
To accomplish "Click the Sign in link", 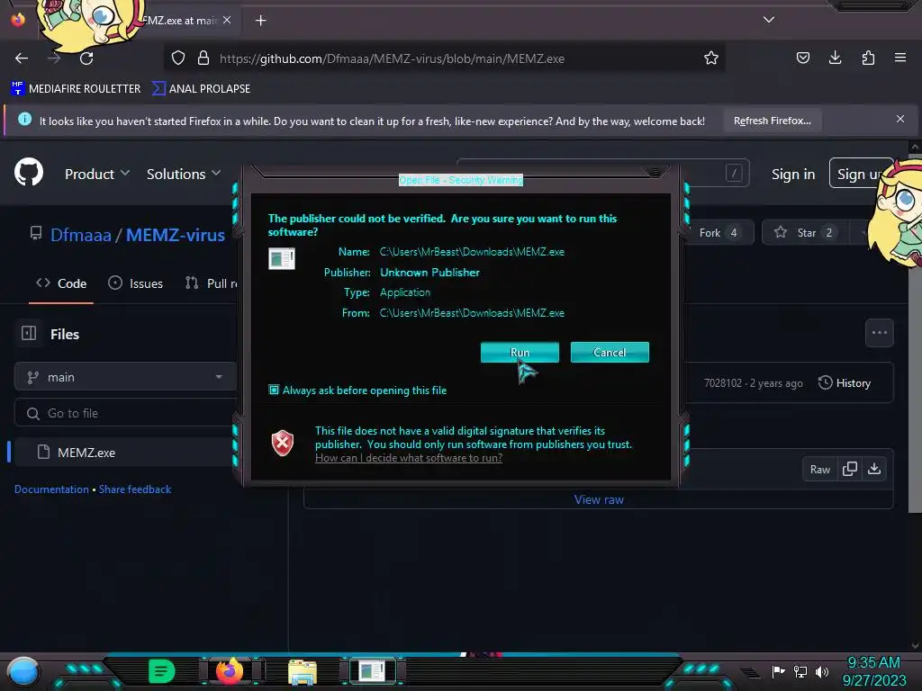I will (x=792, y=175).
